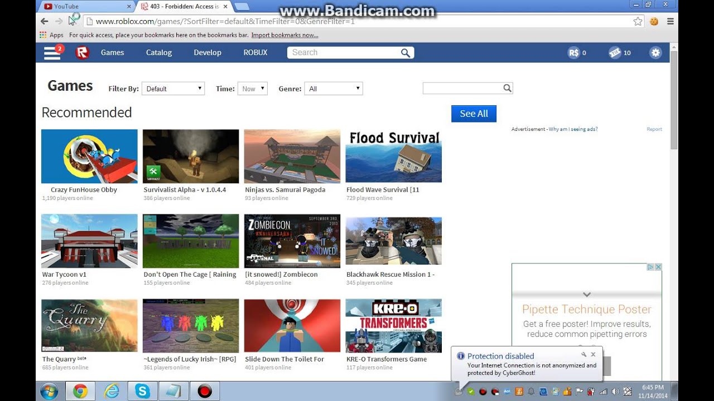
Task: Open the Robux balance icon
Action: (573, 53)
